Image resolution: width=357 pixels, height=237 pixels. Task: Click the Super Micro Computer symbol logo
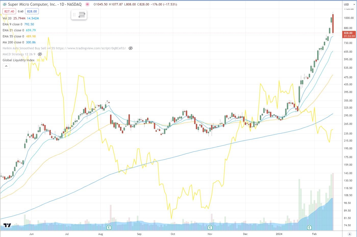click(x=5, y=4)
